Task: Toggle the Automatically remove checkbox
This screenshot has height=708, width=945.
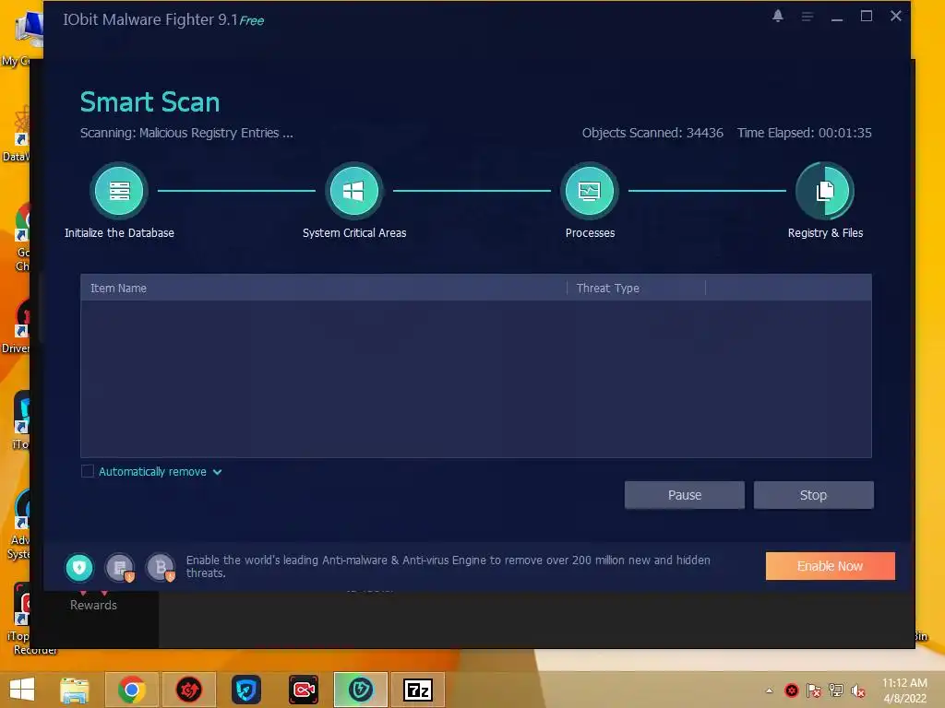Action: [88, 471]
